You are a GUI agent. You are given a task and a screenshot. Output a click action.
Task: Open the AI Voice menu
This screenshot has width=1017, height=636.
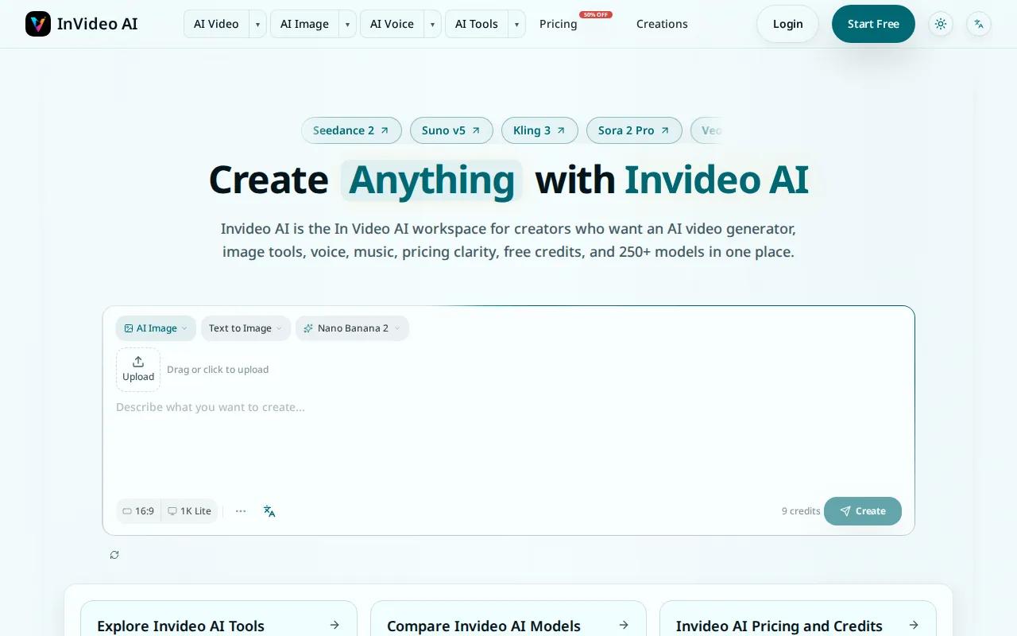tap(392, 24)
